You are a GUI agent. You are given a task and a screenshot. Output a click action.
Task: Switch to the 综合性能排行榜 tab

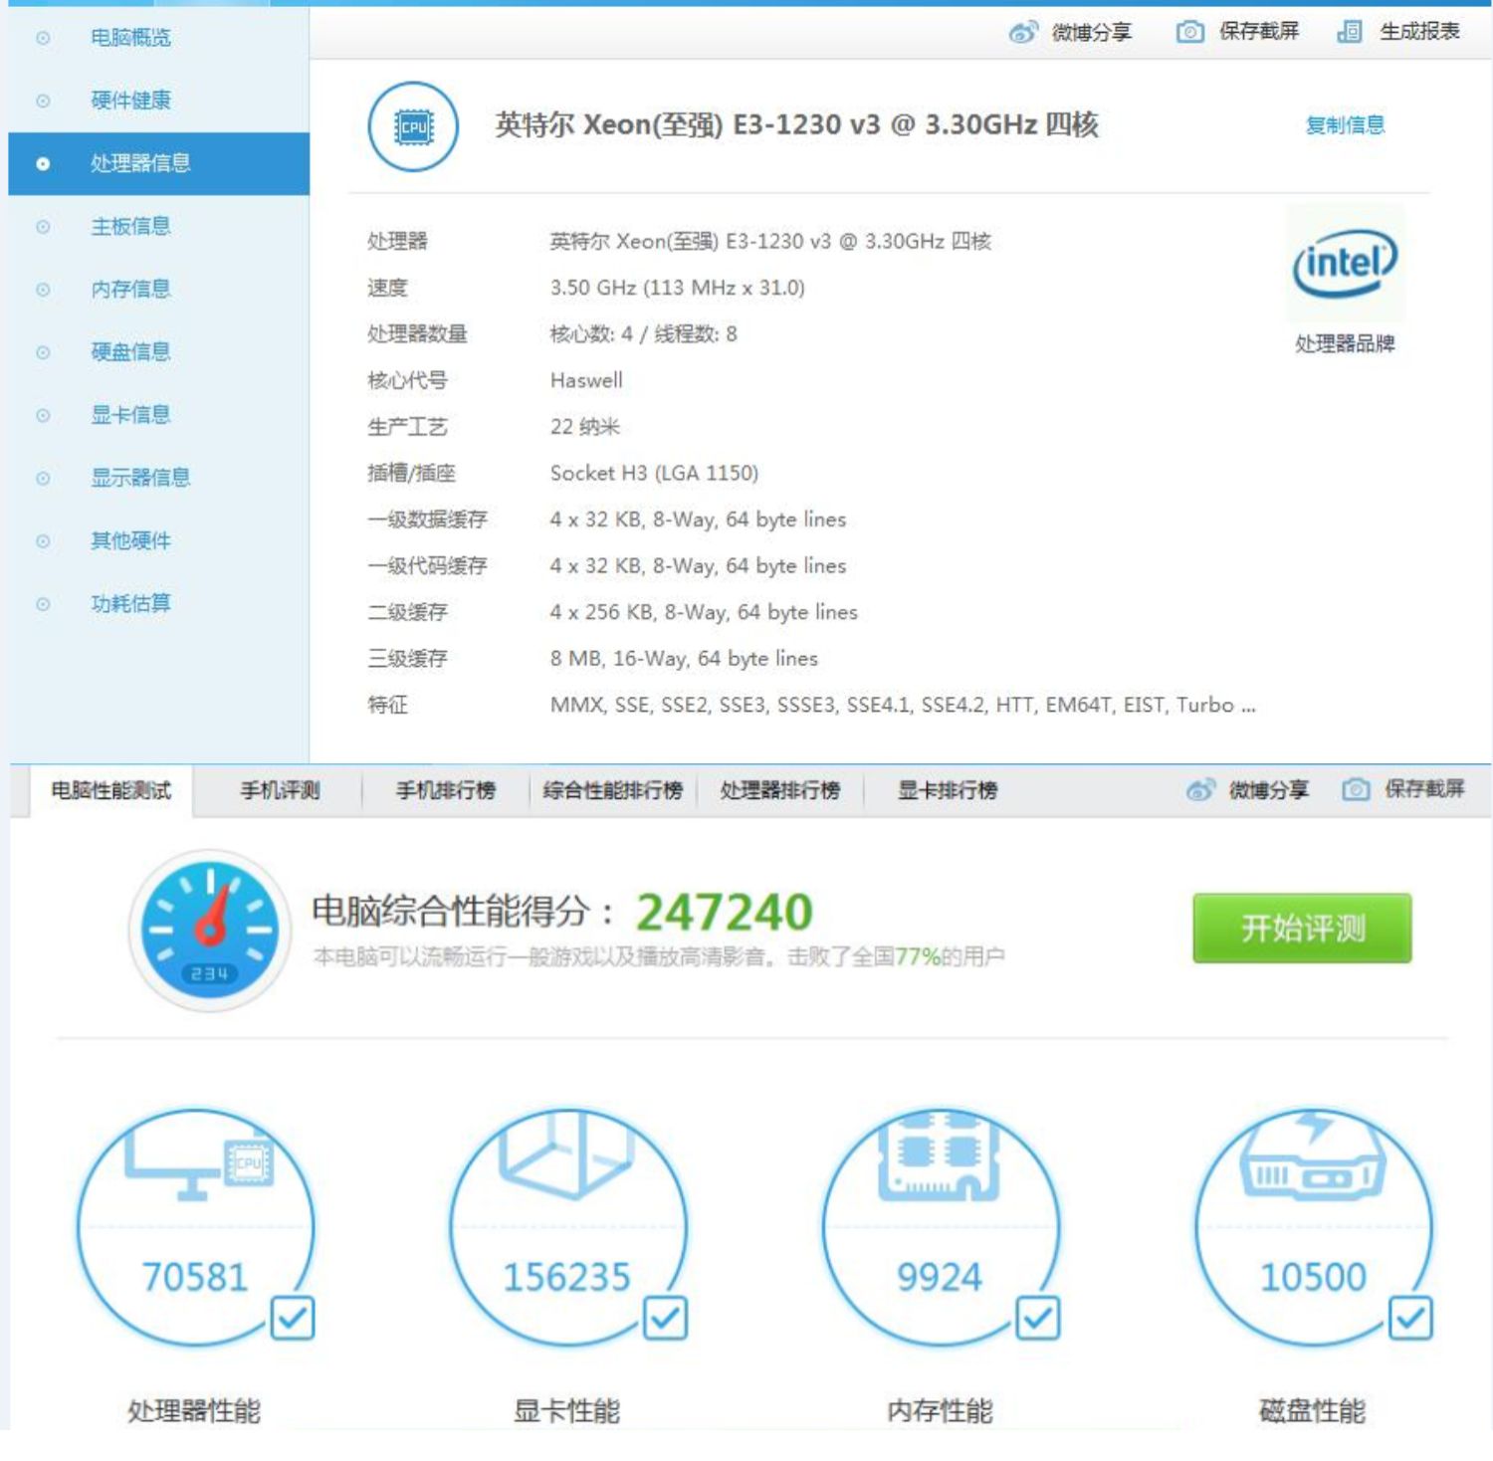(613, 791)
